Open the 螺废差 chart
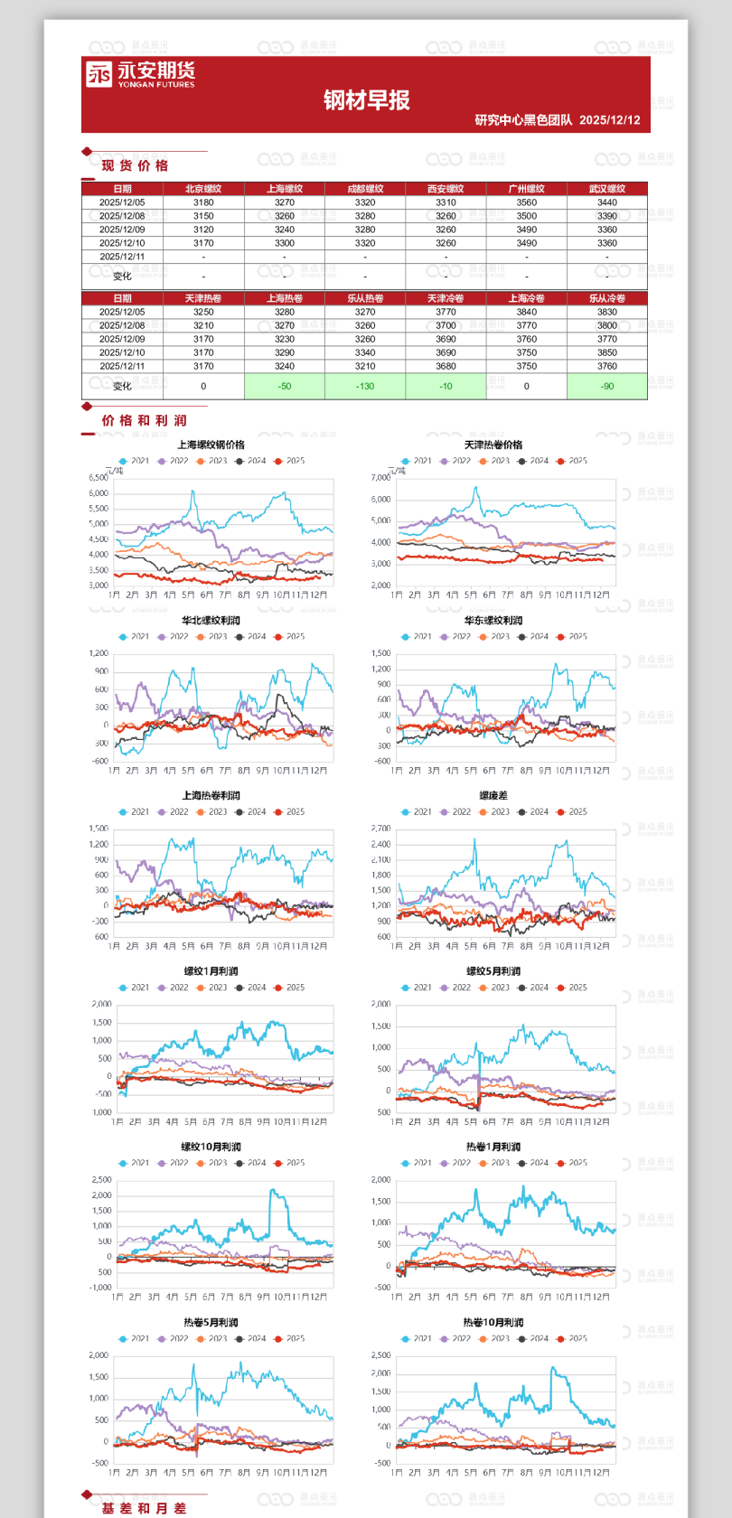The width and height of the screenshot is (732, 1518). point(493,872)
